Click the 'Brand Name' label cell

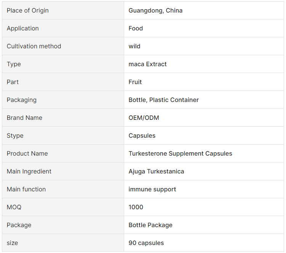click(x=63, y=118)
